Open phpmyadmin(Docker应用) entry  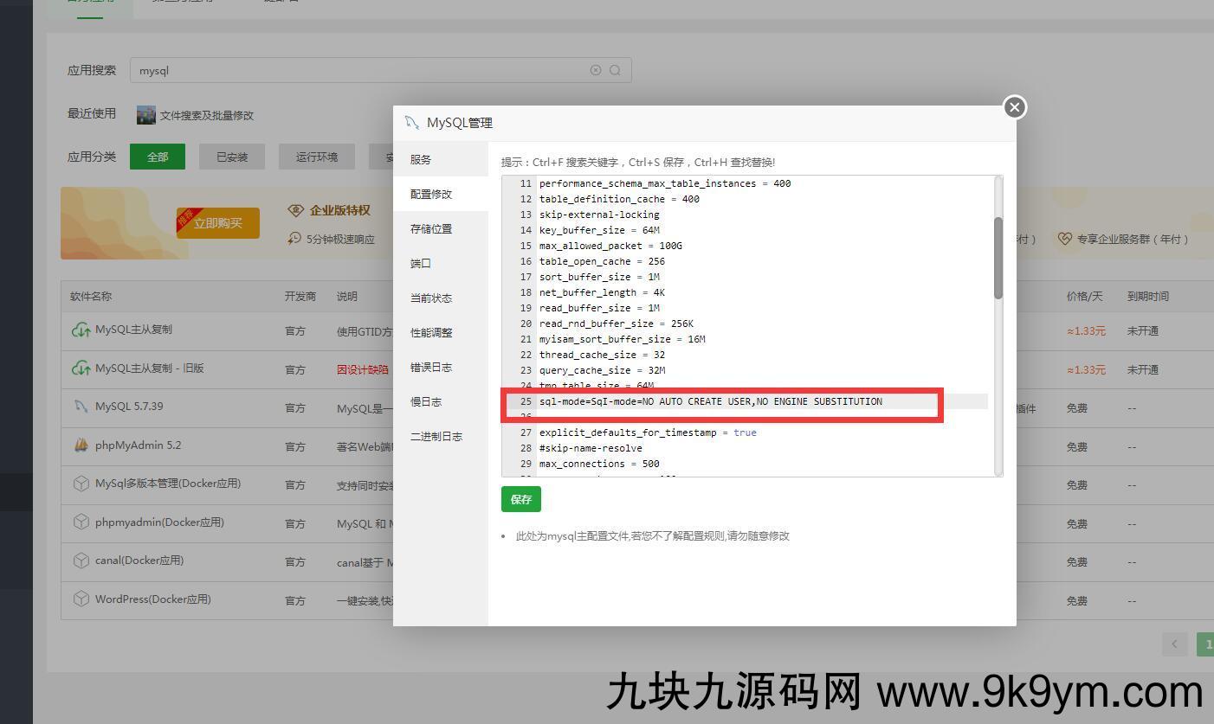(x=159, y=522)
